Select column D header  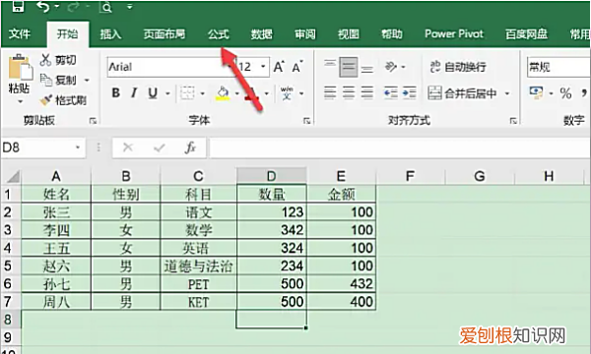coord(272,176)
